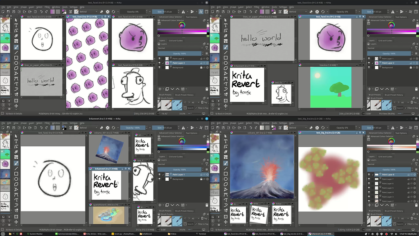The image size is (419, 236).
Task: Adjust brush Size slider in top-left Krita window
Action: 165,12
